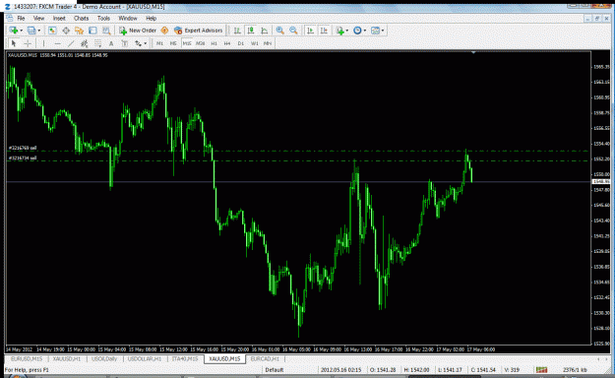Open the View menu
Viewport: 615px width, 378px height.
38,18
